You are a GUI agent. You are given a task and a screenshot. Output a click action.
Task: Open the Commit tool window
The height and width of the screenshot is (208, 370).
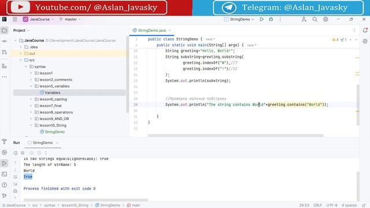(x=4, y=41)
